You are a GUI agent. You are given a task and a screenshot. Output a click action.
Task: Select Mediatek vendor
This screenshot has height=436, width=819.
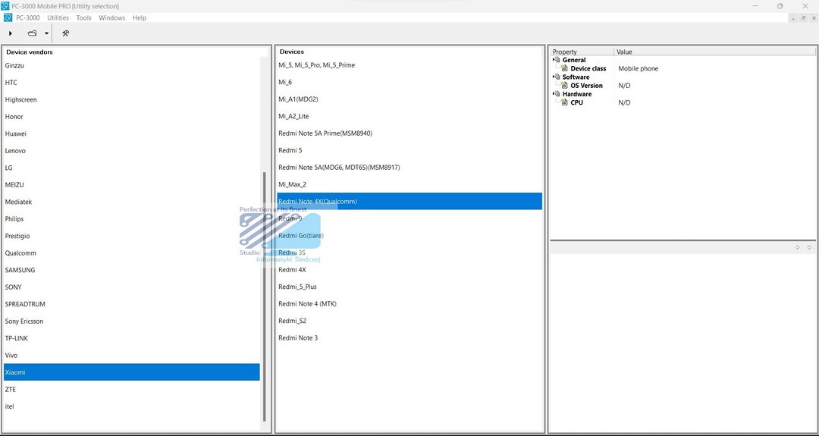coord(132,202)
